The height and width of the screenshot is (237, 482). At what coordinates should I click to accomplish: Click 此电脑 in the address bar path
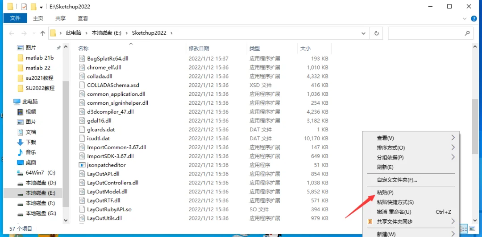coord(74,33)
